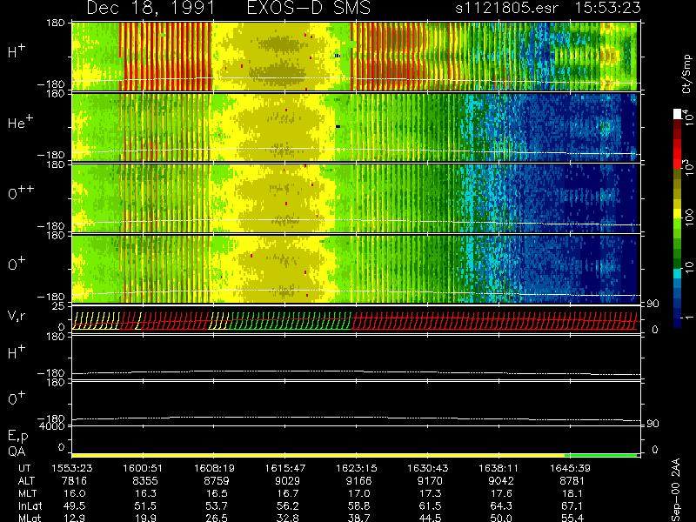Click the "Ct/Smp" color bar unit label

(x=686, y=74)
